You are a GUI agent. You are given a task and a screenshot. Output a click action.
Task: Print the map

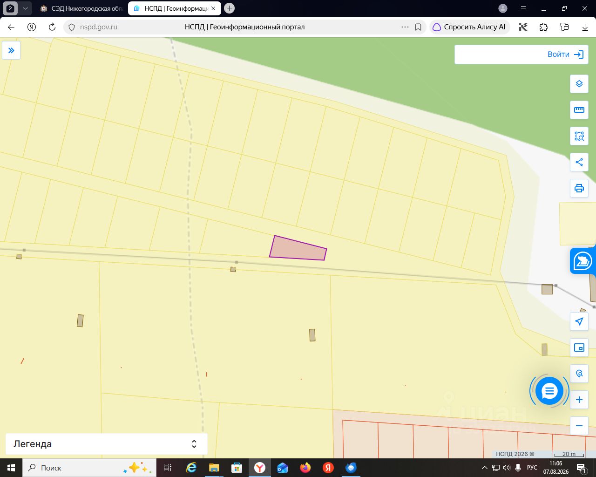point(579,188)
